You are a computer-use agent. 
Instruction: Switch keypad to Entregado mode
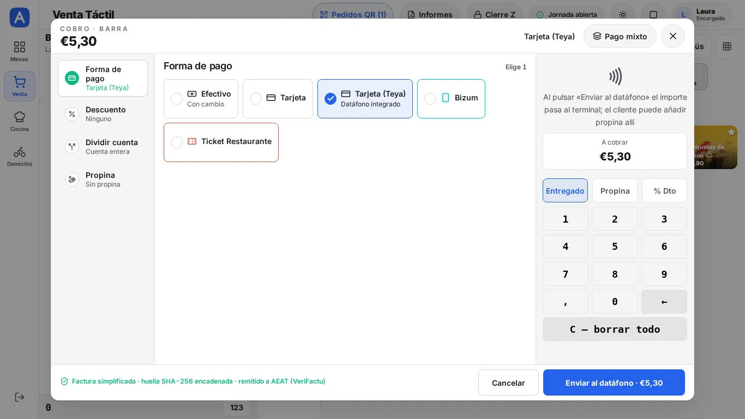point(565,190)
